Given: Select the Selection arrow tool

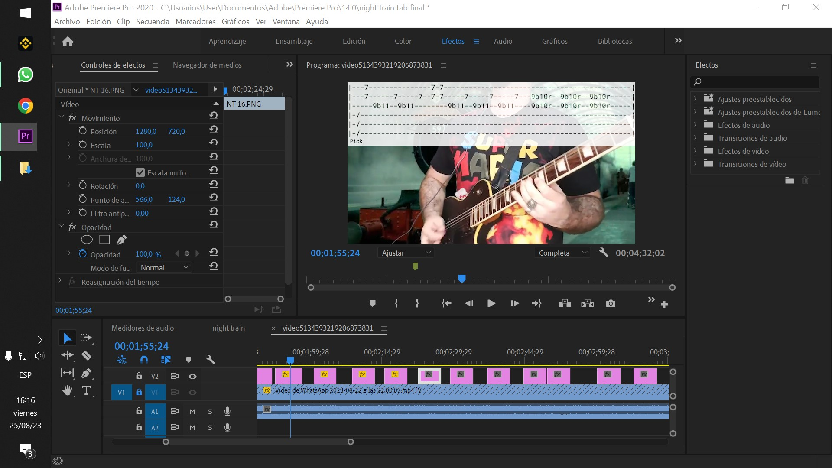Looking at the screenshot, I should (x=67, y=338).
